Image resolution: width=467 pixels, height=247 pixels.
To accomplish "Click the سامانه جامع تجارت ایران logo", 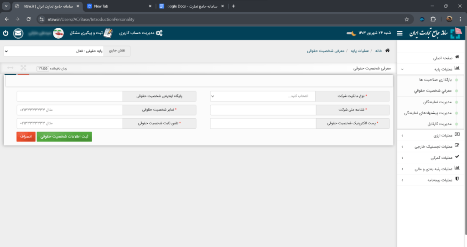I will [436, 33].
